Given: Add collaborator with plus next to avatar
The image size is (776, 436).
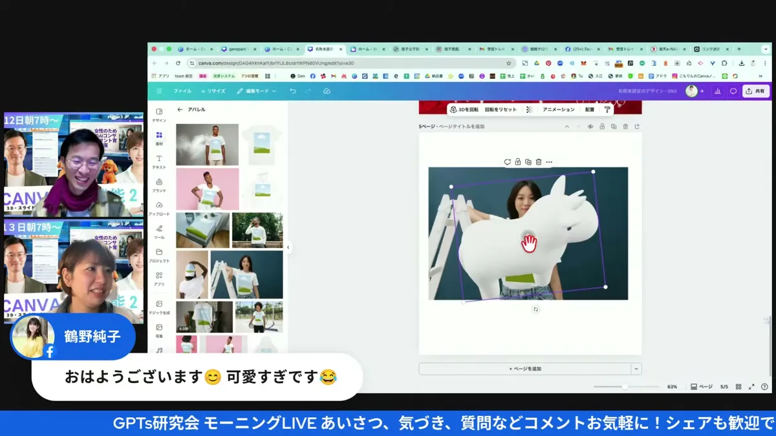Looking at the screenshot, I should (702, 91).
